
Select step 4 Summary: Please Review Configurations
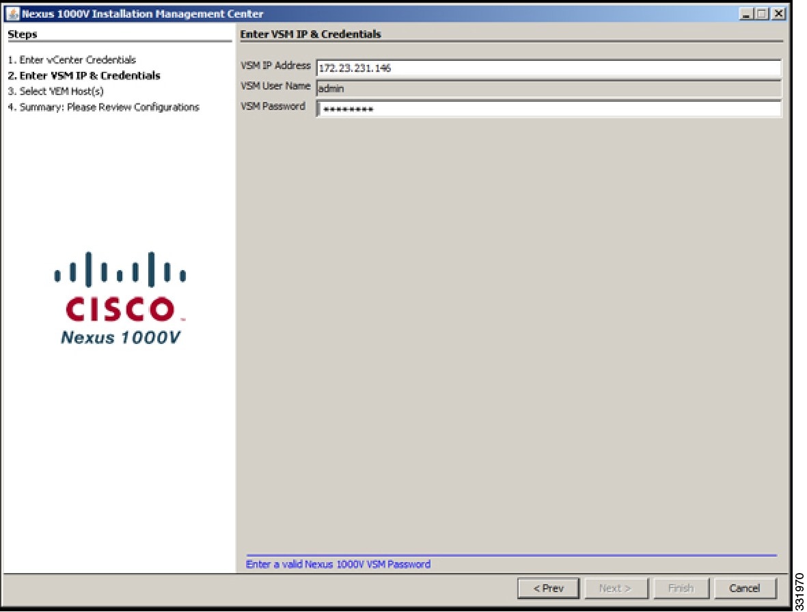(x=103, y=107)
